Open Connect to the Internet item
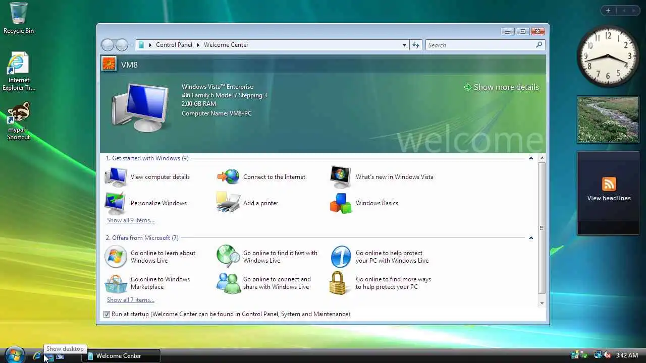646x363 pixels. point(261,177)
